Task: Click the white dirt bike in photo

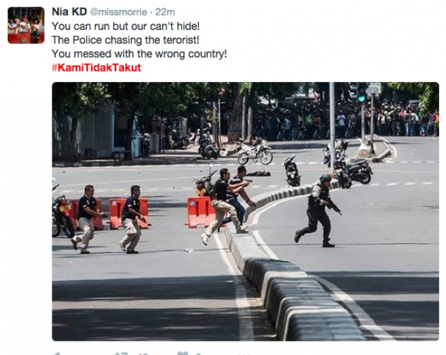Action: (x=255, y=152)
